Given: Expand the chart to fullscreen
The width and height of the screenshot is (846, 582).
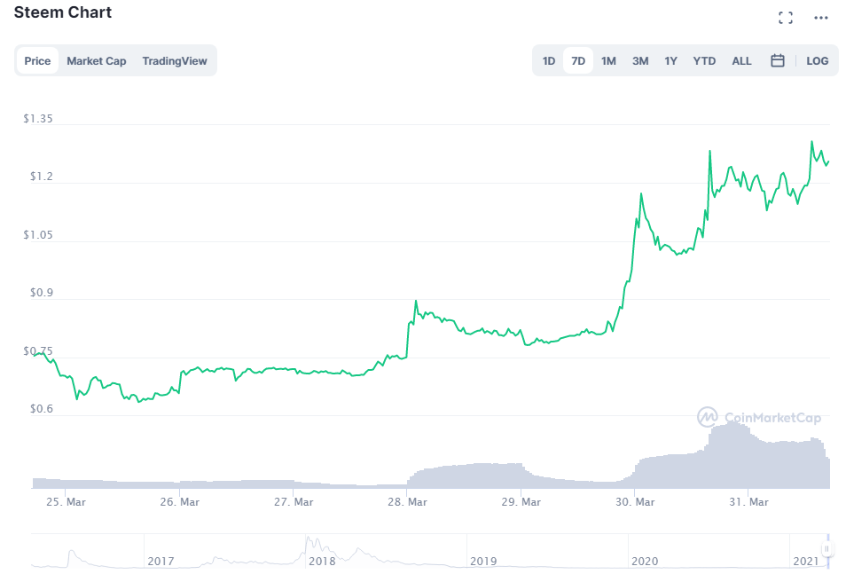Looking at the screenshot, I should pyautogui.click(x=785, y=18).
